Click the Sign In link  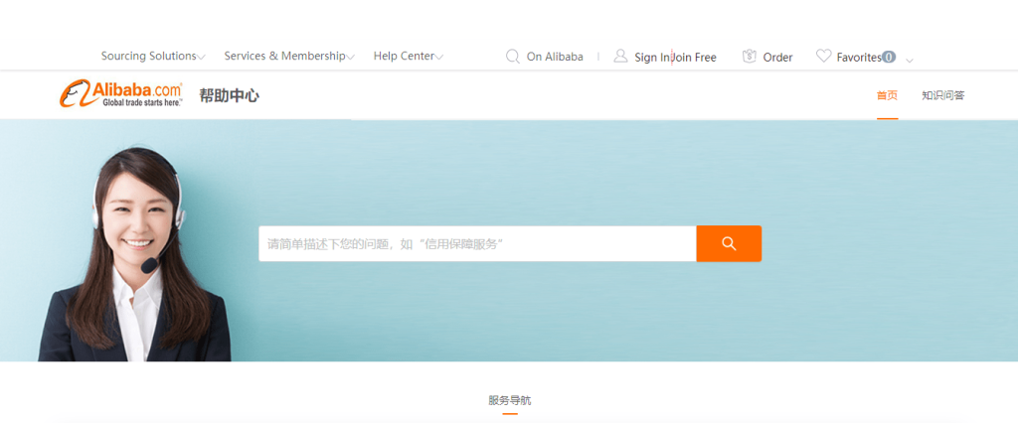pyautogui.click(x=652, y=57)
